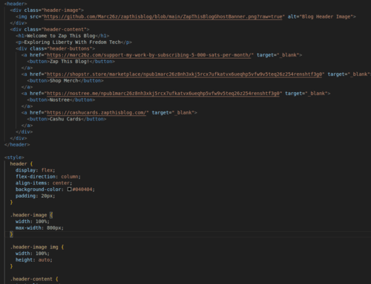Place cursor on the opening <header> tag
The height and width of the screenshot is (284, 371).
coord(16,4)
